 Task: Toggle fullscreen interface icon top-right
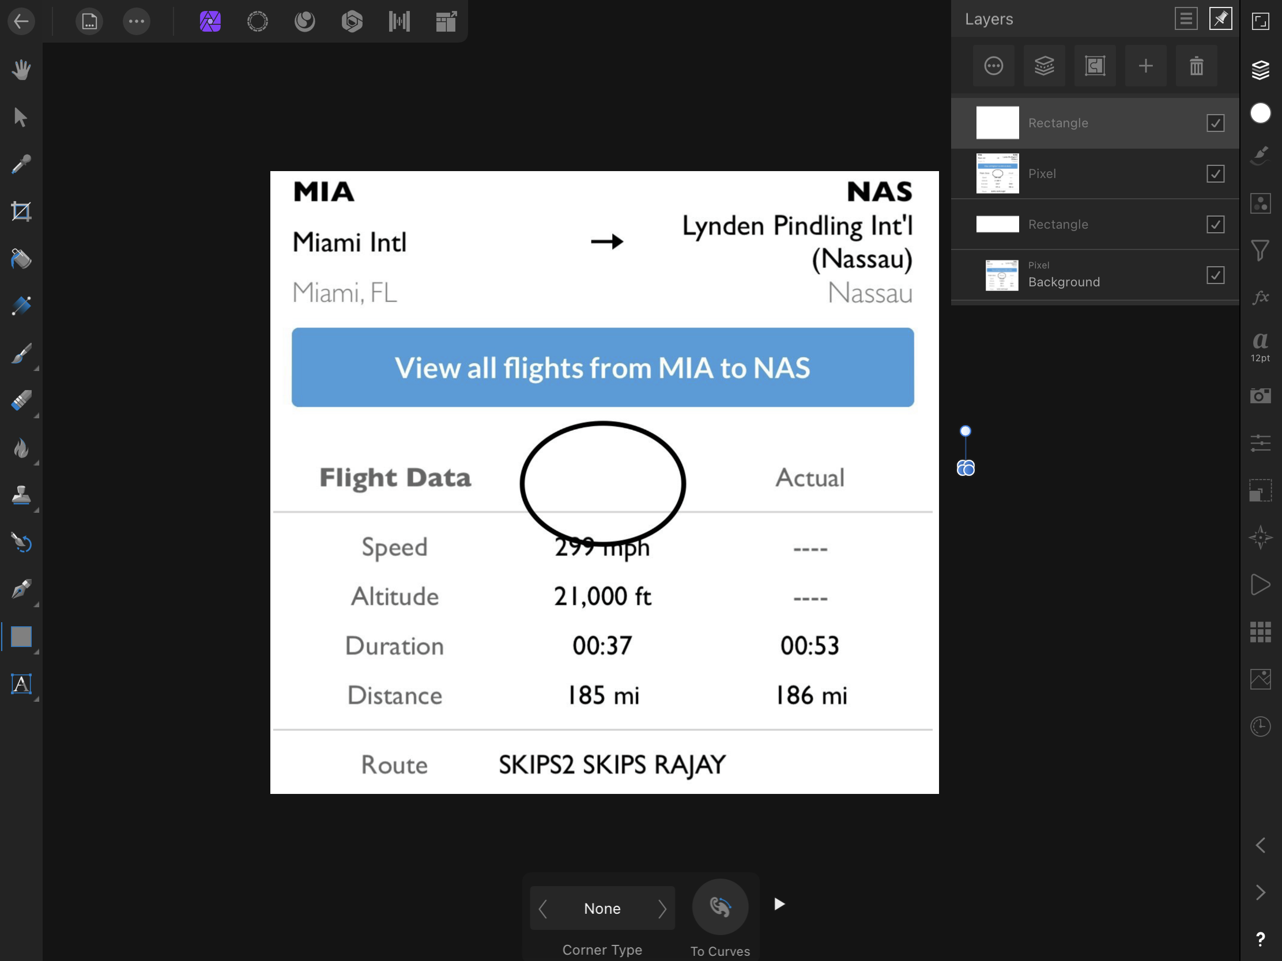(x=1261, y=21)
